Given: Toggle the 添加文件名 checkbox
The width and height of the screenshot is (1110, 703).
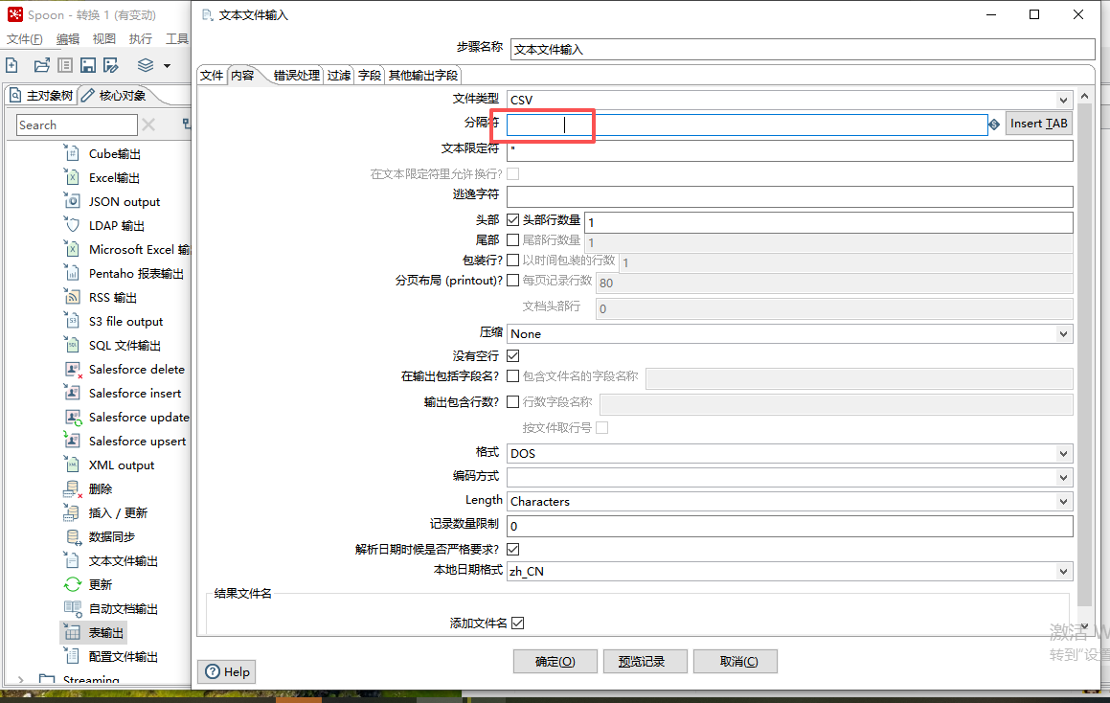Looking at the screenshot, I should tap(518, 623).
